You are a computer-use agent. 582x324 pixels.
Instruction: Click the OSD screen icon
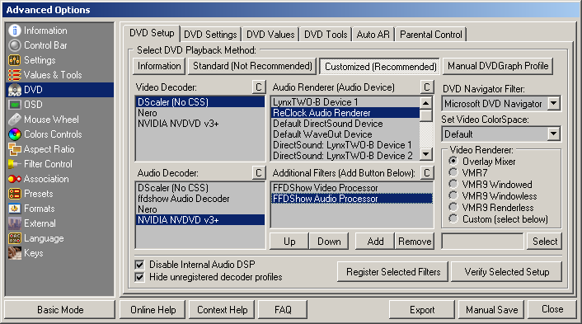coord(15,105)
